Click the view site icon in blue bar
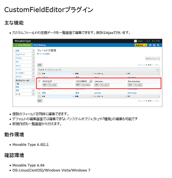The image size is (172, 178). coord(154,45)
